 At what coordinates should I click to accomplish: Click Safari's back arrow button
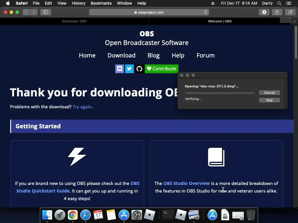tap(26, 12)
